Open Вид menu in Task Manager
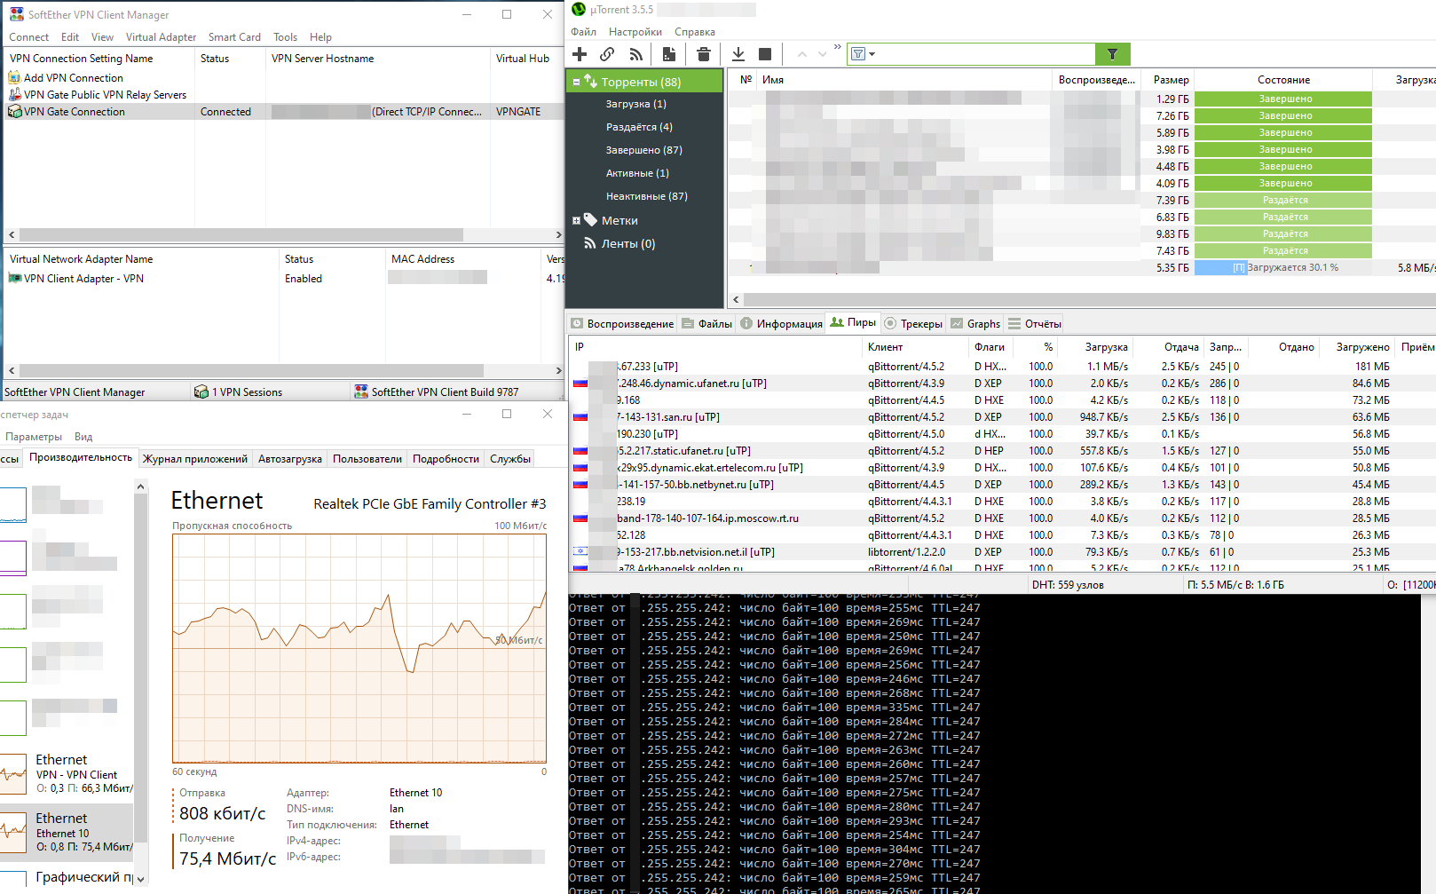Viewport: 1436px width, 894px height. 83,437
